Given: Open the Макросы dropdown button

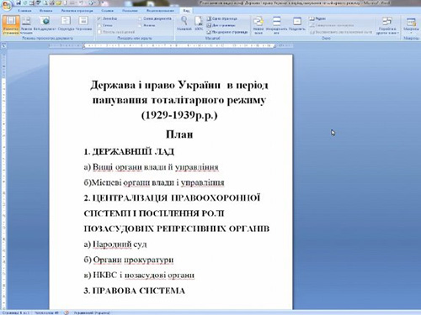Looking at the screenshot, I should click(411, 26).
